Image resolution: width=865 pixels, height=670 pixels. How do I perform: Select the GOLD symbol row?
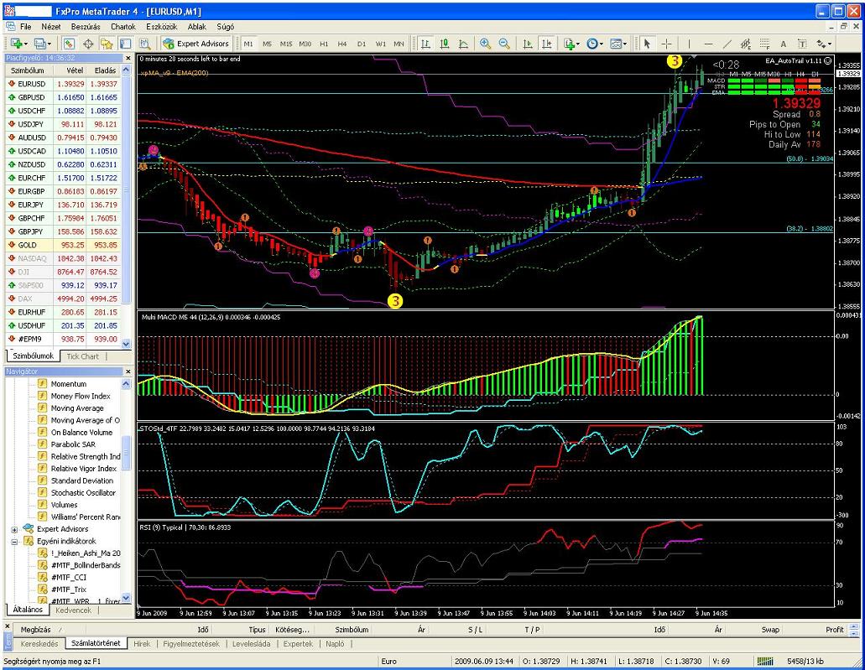pyautogui.click(x=62, y=245)
